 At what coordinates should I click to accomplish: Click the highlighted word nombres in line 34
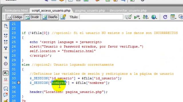(x=59, y=83)
